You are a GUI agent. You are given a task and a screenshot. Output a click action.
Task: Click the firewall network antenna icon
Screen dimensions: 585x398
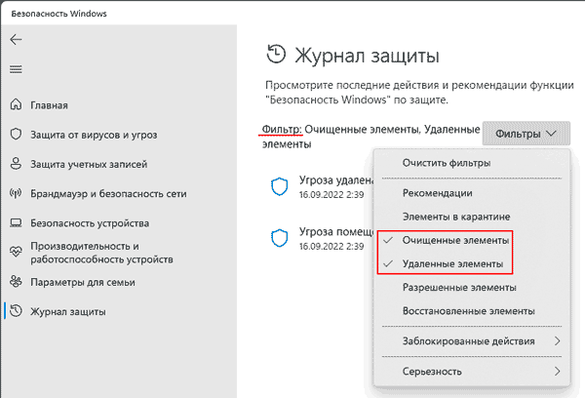[16, 193]
